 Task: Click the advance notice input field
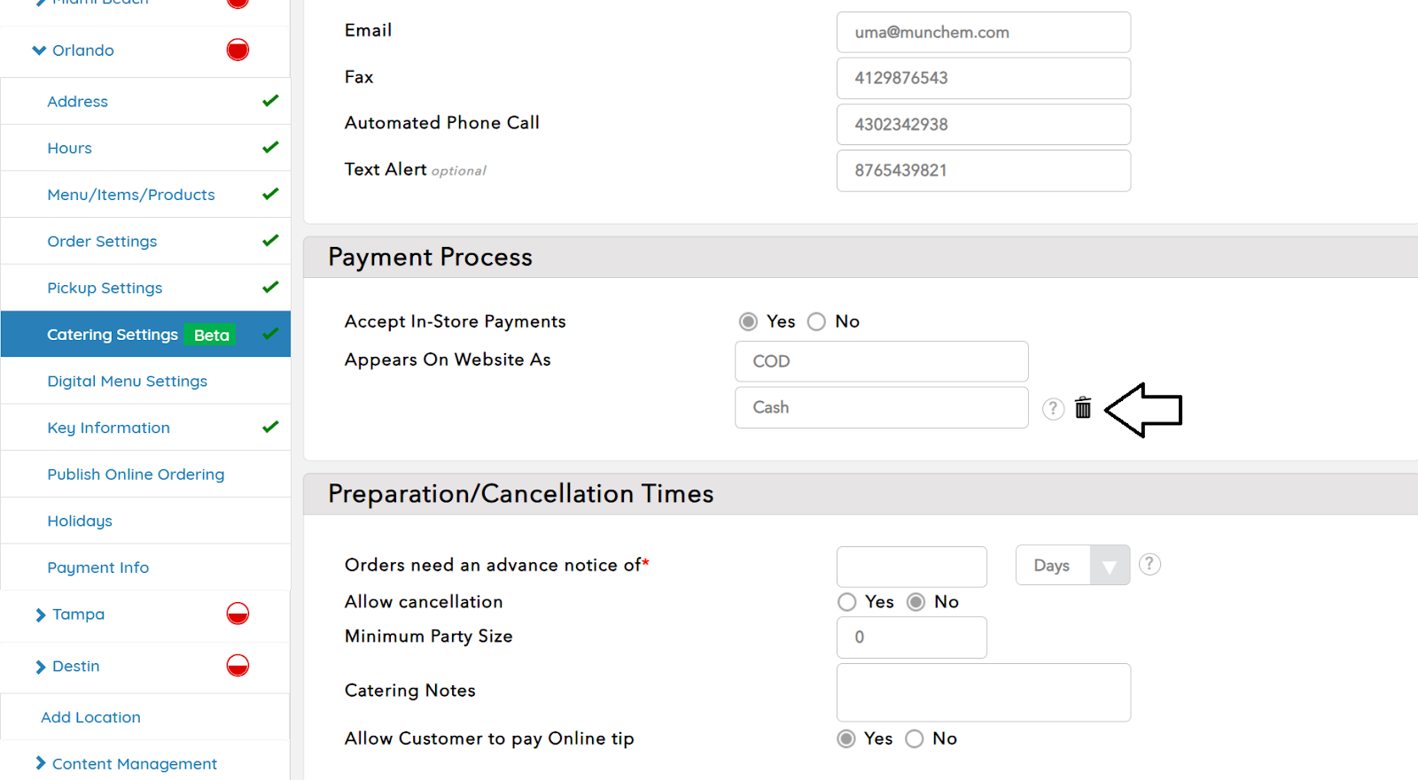pyautogui.click(x=911, y=567)
